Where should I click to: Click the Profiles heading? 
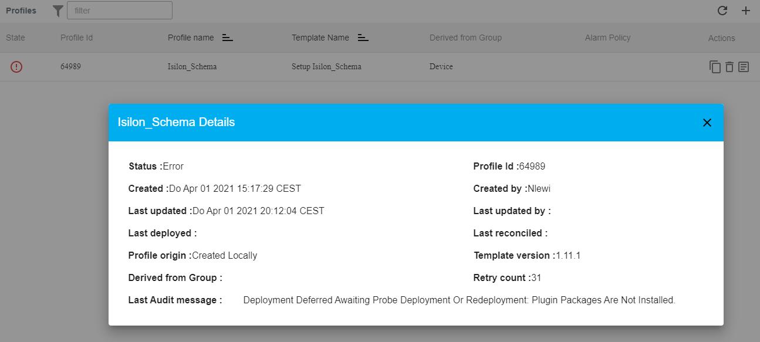click(21, 11)
